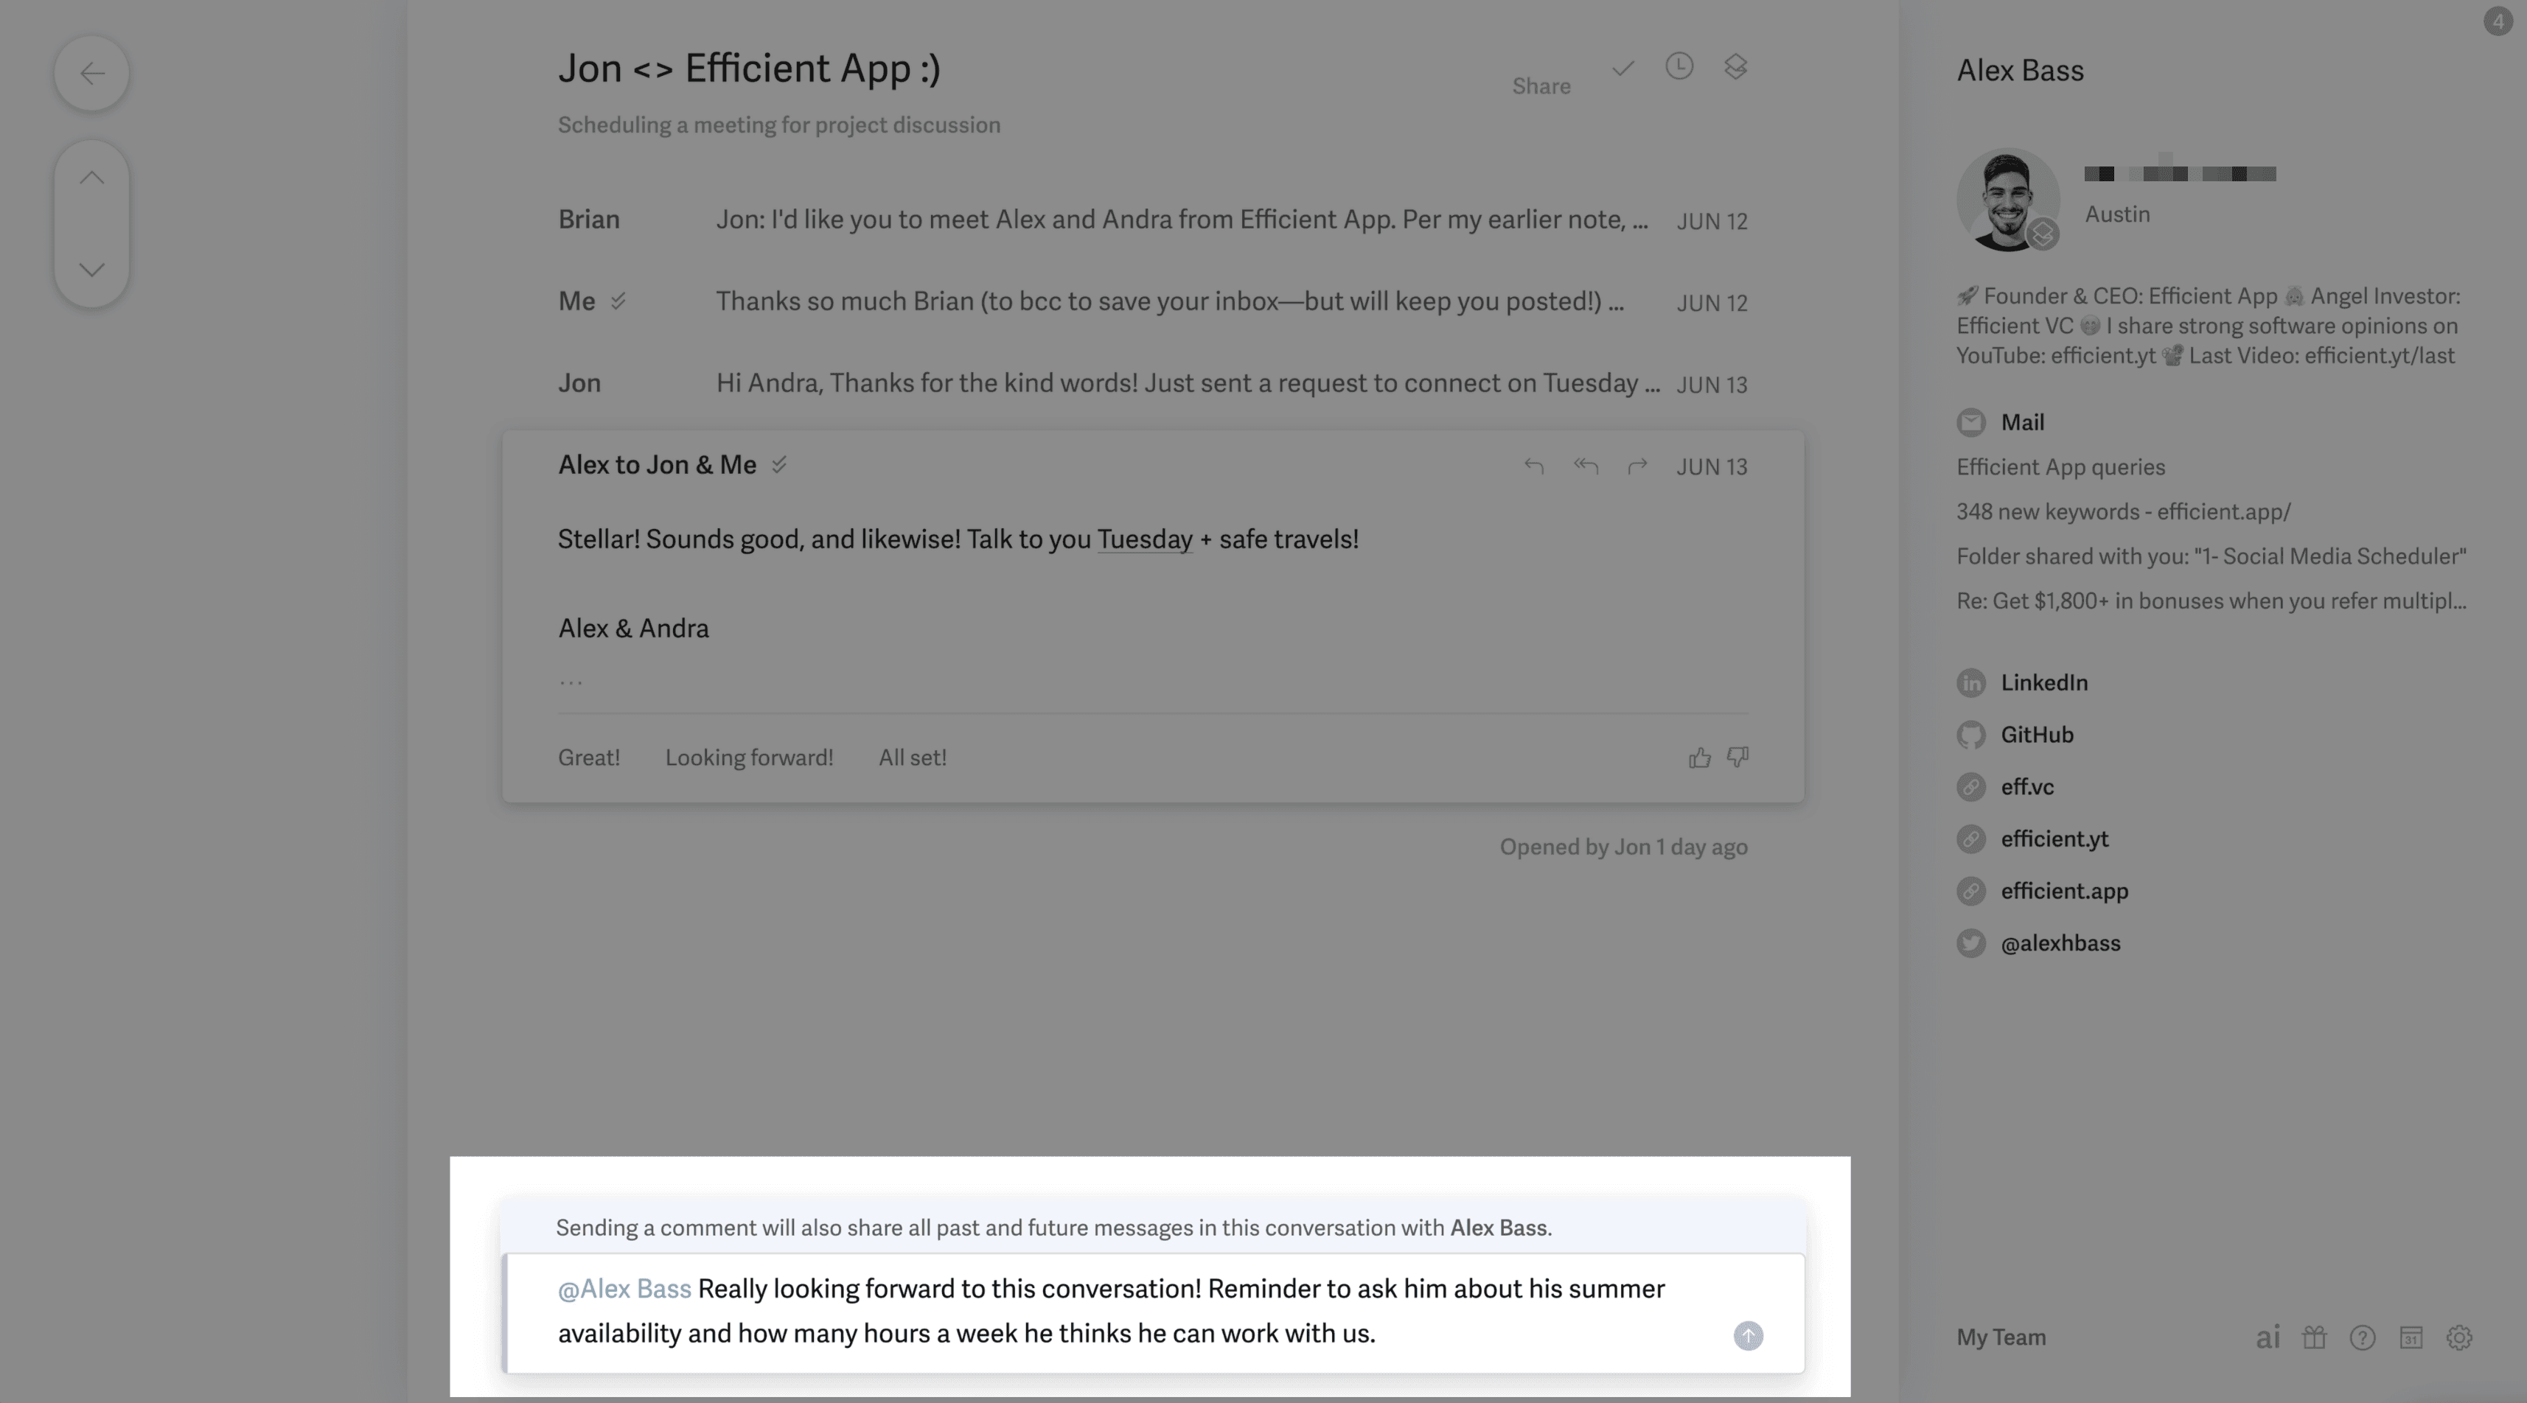Insert the quick reply Looking forward!
This screenshot has width=2527, height=1403.
748,757
